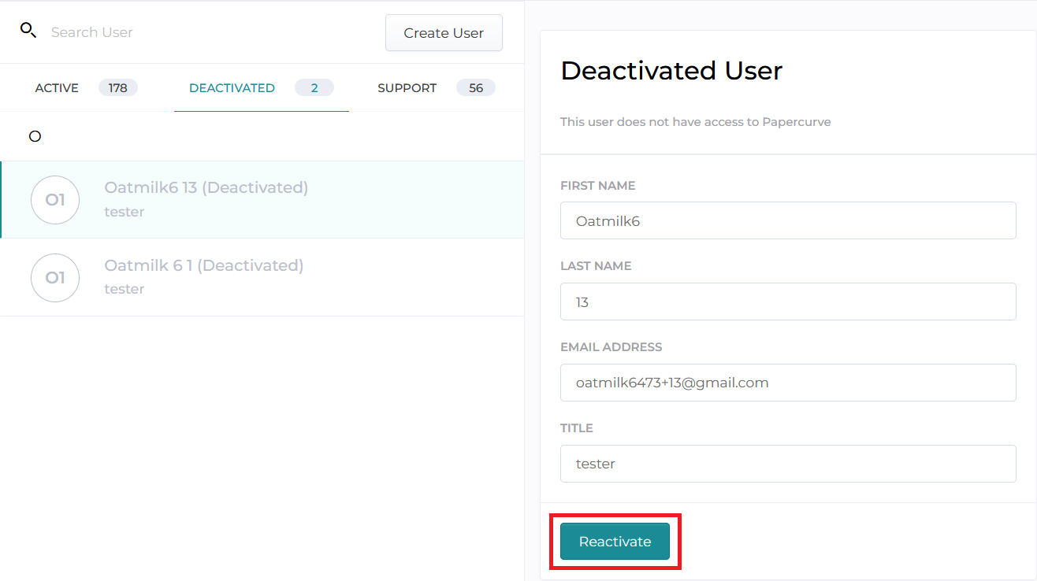Click the 178 active count badge
The height and width of the screenshot is (581, 1037).
click(118, 87)
